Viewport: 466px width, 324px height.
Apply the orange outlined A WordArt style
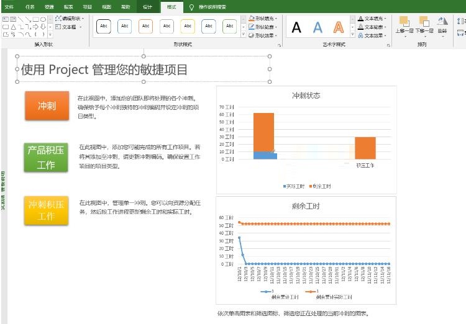click(x=339, y=27)
